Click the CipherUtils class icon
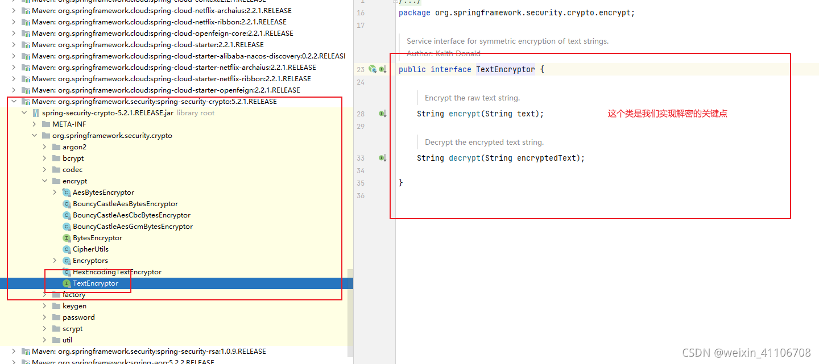This screenshot has width=819, height=364. tap(67, 249)
